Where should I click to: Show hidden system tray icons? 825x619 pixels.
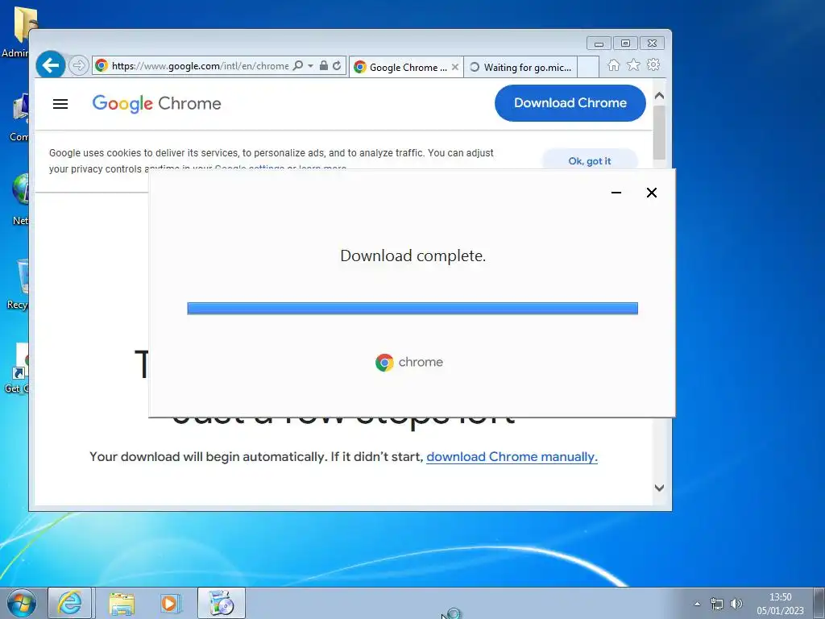coord(697,604)
